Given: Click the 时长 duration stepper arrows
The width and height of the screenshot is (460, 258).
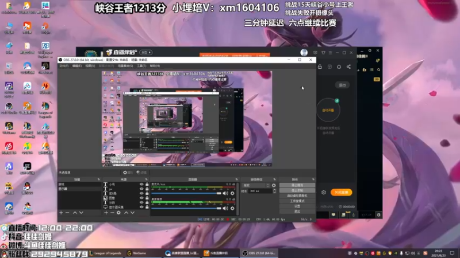Looking at the screenshot, I should point(274,191).
